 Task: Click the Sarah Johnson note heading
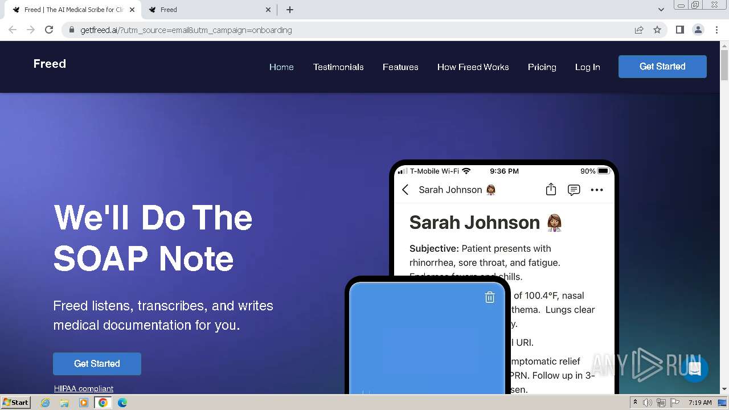486,223
